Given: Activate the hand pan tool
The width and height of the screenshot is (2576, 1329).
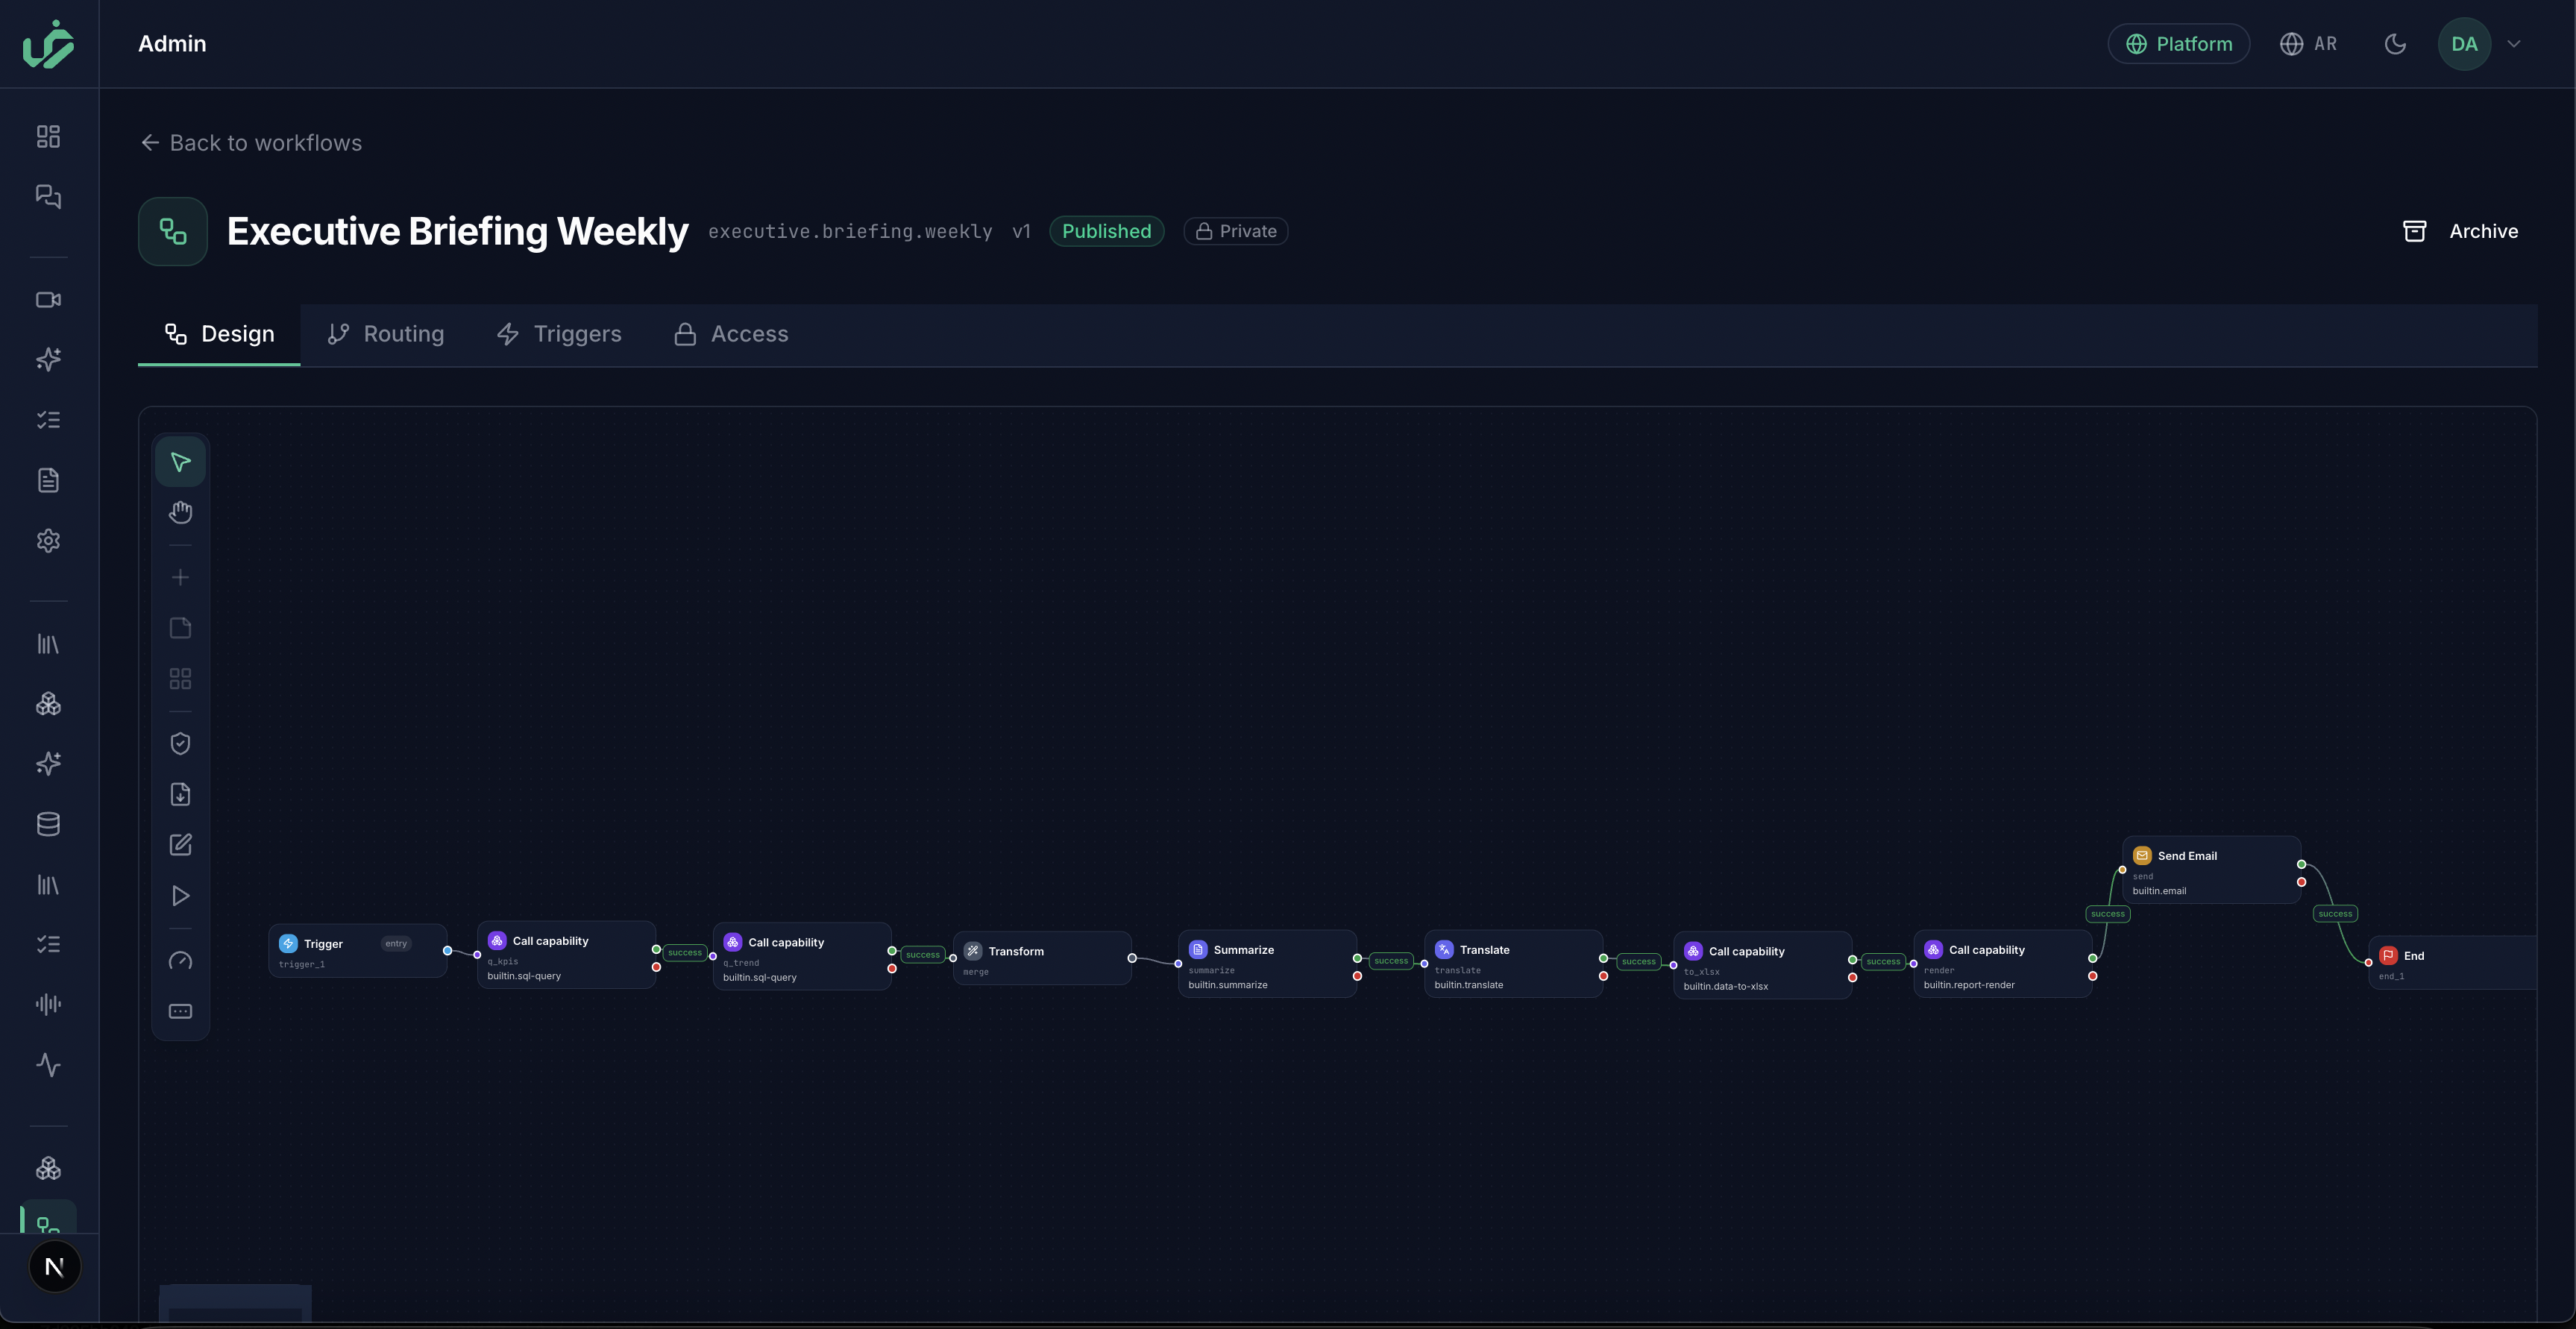Looking at the screenshot, I should click(180, 513).
